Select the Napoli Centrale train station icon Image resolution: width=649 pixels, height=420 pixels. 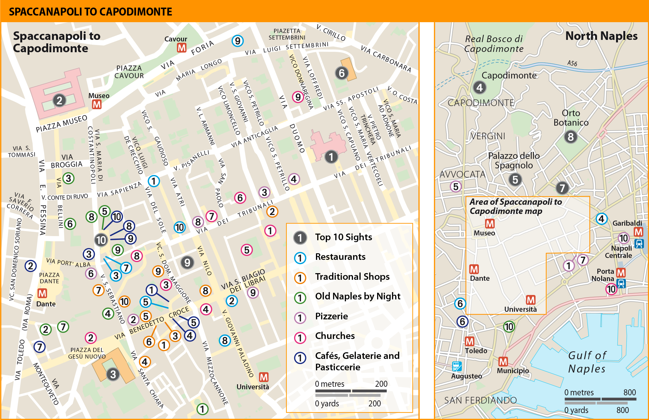click(x=639, y=243)
